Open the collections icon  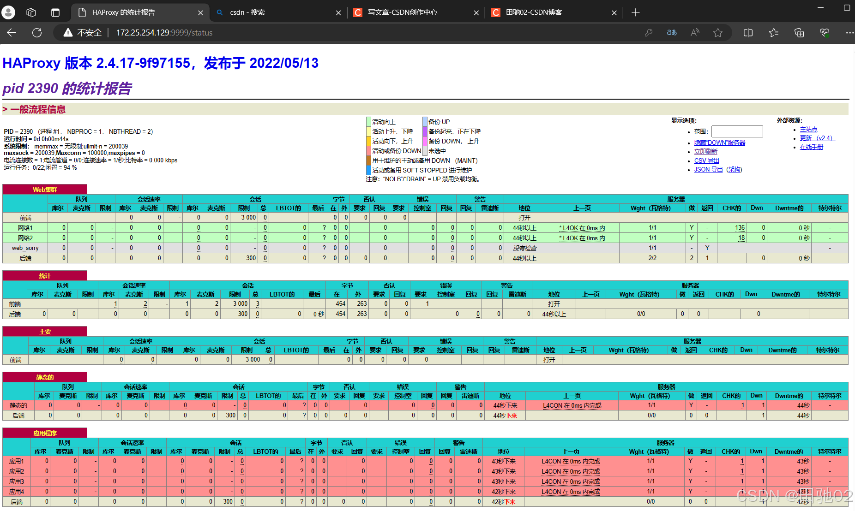tap(799, 32)
